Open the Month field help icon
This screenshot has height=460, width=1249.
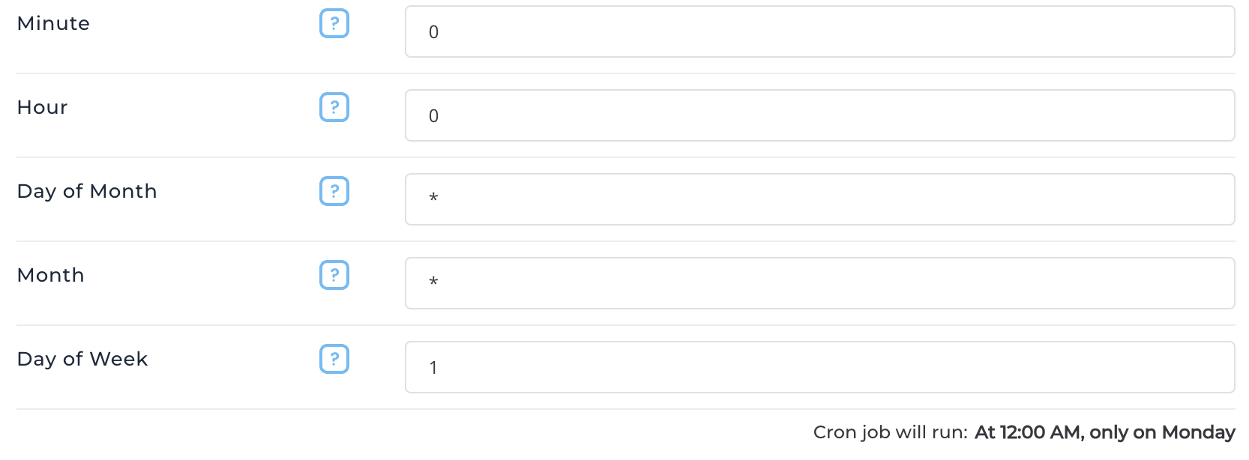334,275
